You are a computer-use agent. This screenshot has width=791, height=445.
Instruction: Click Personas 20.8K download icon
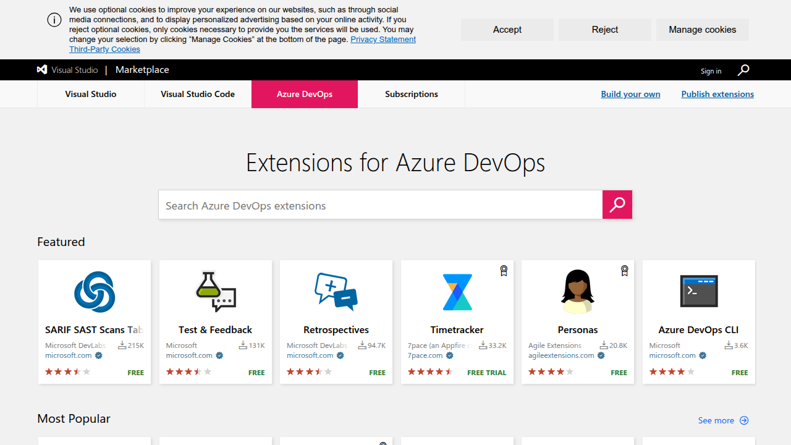point(604,345)
